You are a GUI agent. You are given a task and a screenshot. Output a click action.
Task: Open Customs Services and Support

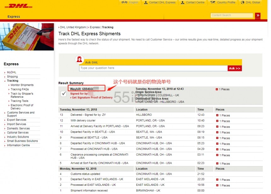(x=21, y=114)
